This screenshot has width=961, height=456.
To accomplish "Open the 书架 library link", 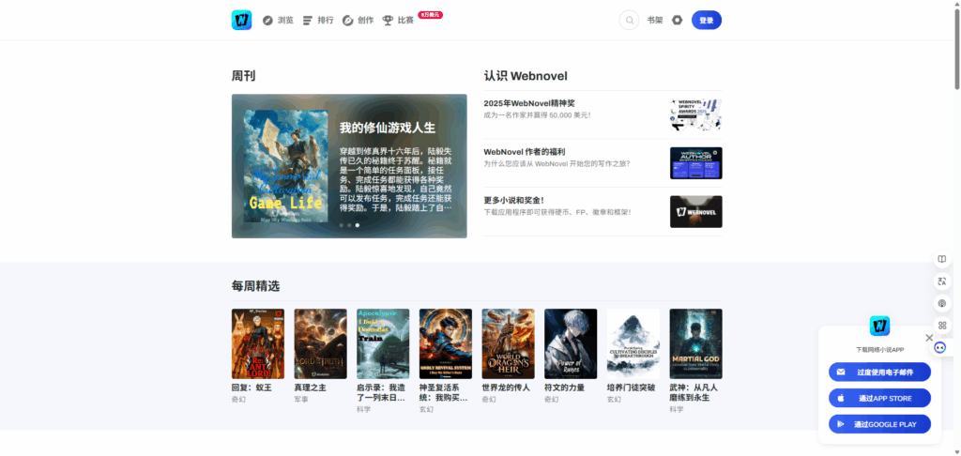I will 654,21.
